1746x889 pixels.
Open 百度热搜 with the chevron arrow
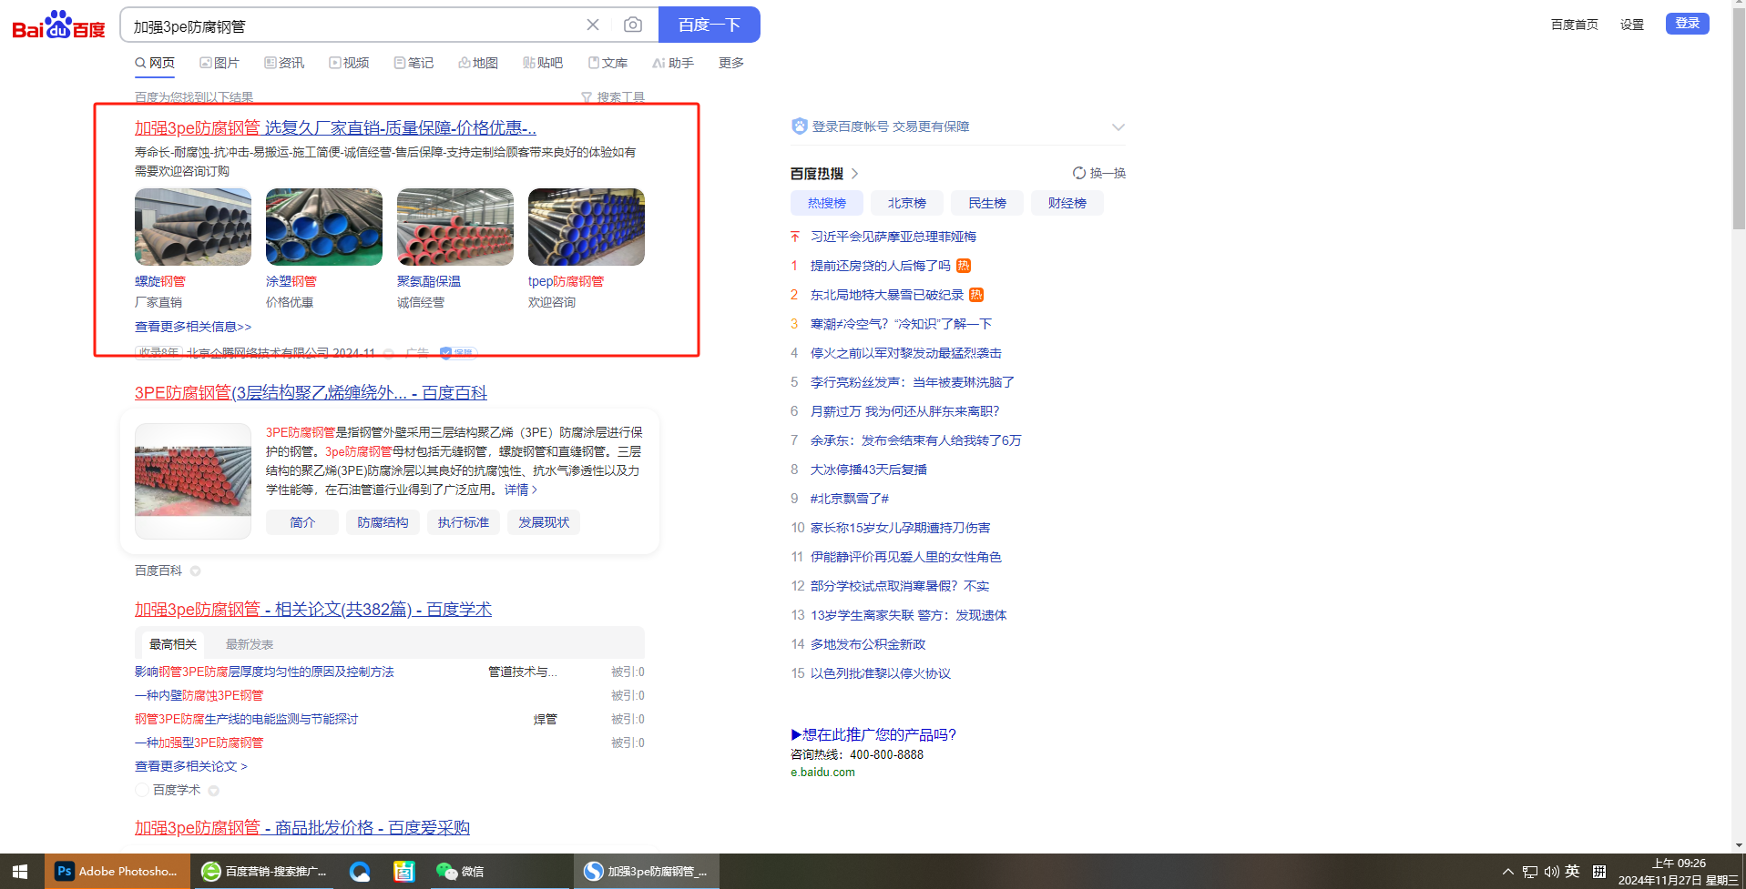(x=855, y=173)
